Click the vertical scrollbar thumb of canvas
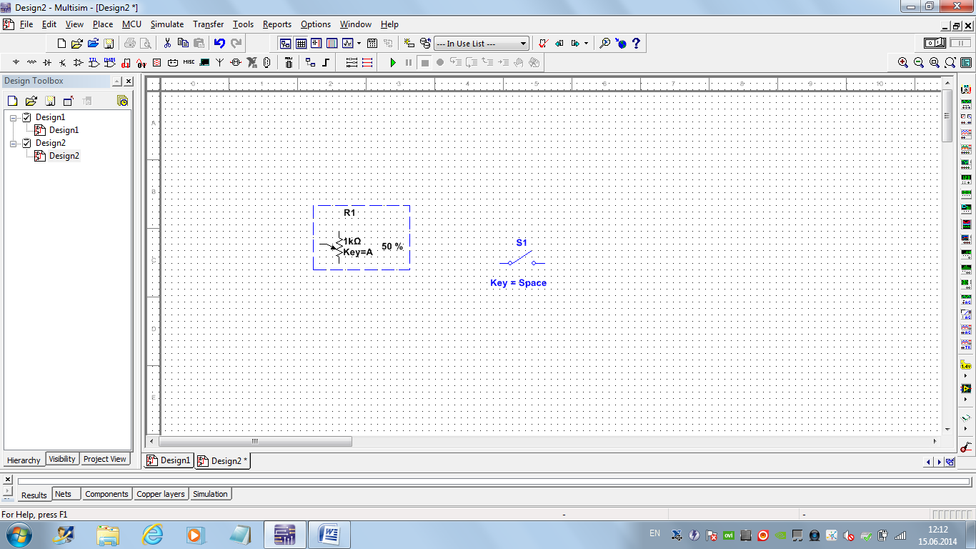The height and width of the screenshot is (549, 976). [947, 117]
